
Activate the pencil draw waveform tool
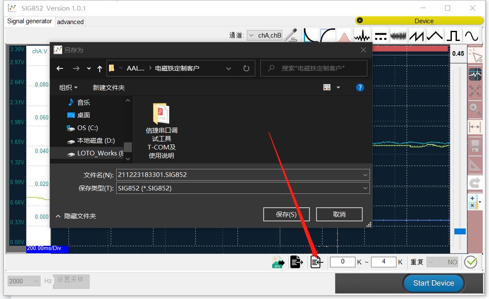coord(291,35)
